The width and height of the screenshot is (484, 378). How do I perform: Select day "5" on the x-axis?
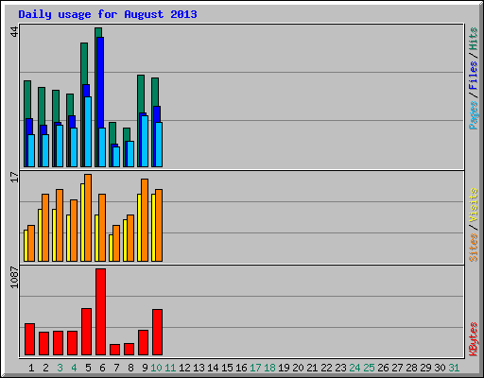[88, 368]
